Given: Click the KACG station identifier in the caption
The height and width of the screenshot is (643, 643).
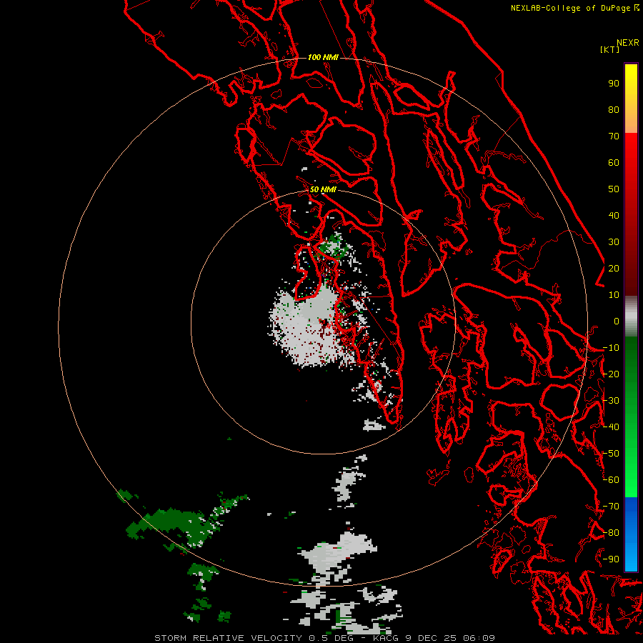Looking at the screenshot, I should 386,638.
